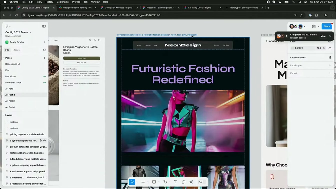Bookmark this page with star icon
The image size is (336, 189).
coord(301,15)
